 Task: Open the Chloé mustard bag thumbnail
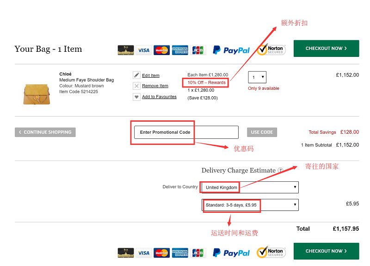coord(37,94)
